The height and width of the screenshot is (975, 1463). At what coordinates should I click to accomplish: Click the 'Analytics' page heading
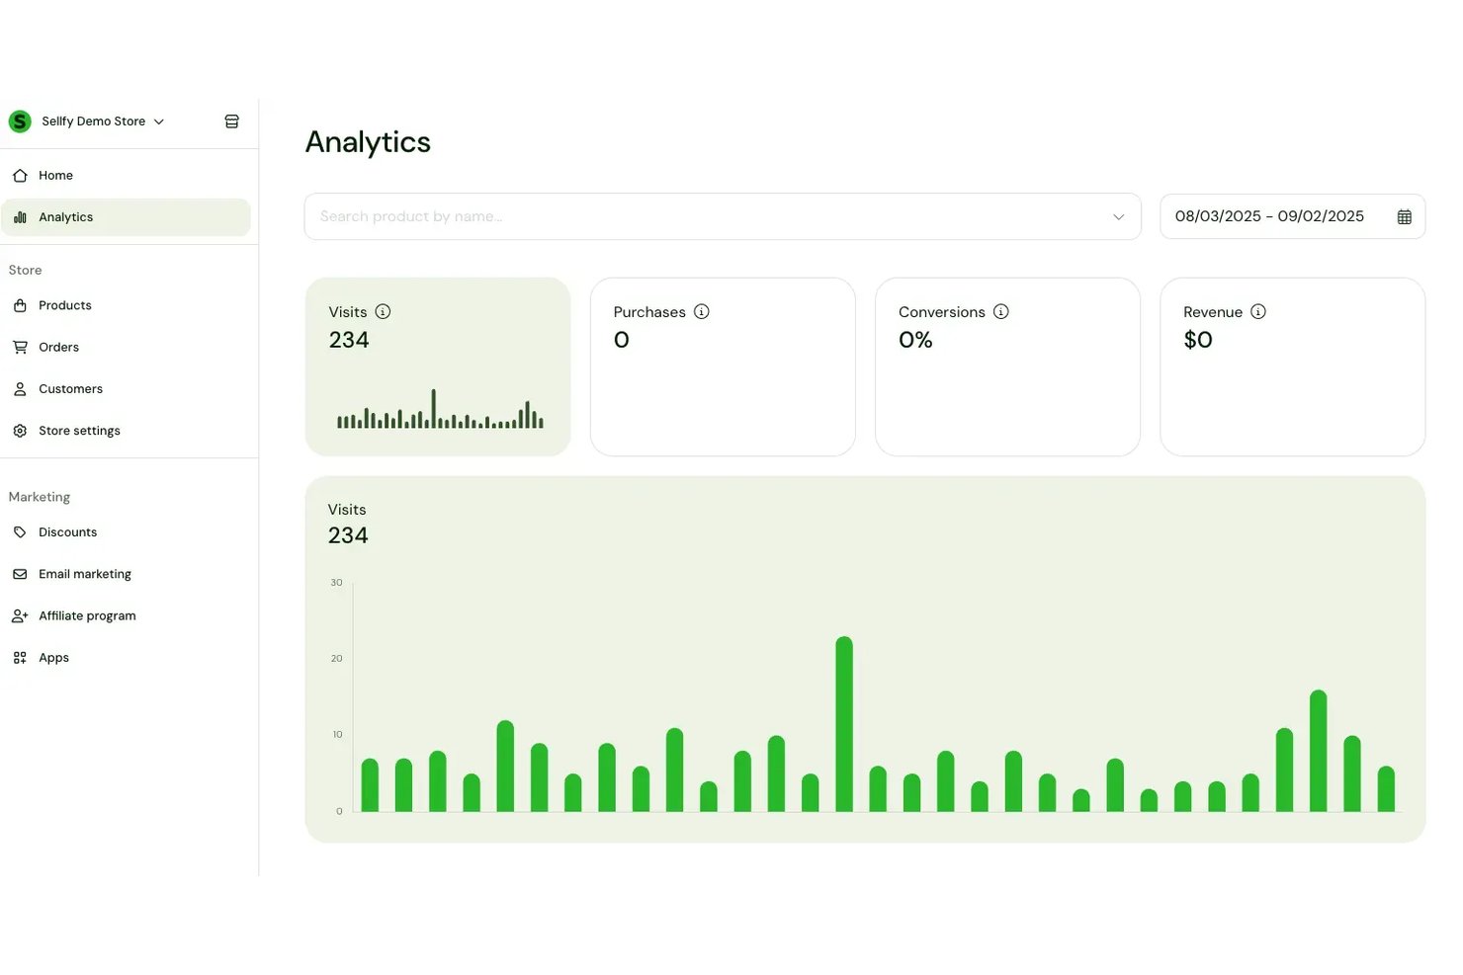(368, 142)
